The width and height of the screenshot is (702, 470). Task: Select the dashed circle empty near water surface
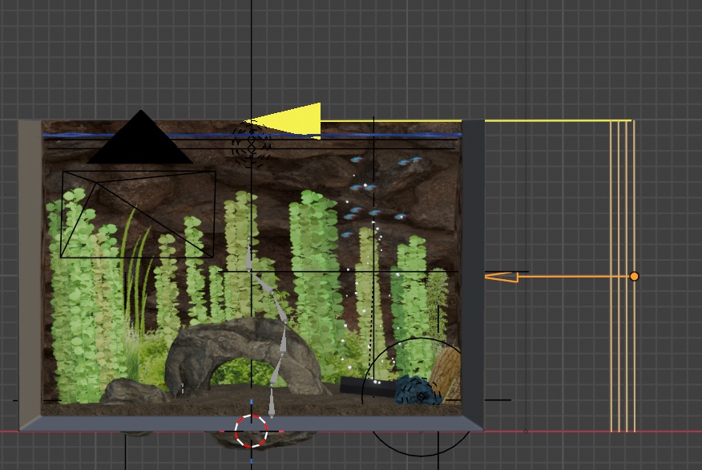pyautogui.click(x=251, y=144)
